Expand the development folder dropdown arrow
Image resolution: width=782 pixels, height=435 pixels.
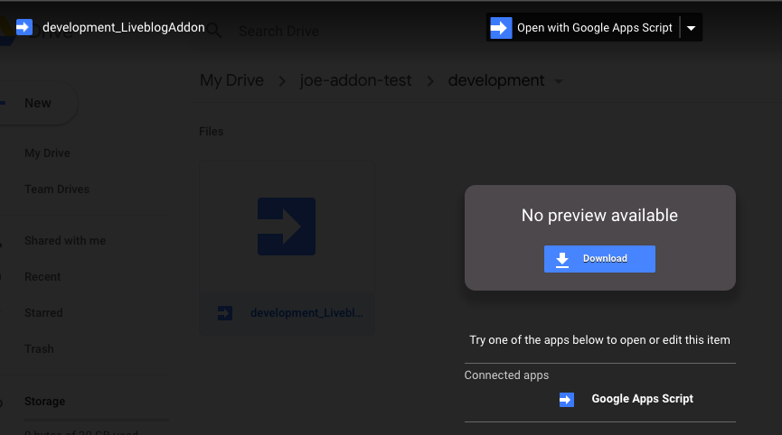point(559,81)
